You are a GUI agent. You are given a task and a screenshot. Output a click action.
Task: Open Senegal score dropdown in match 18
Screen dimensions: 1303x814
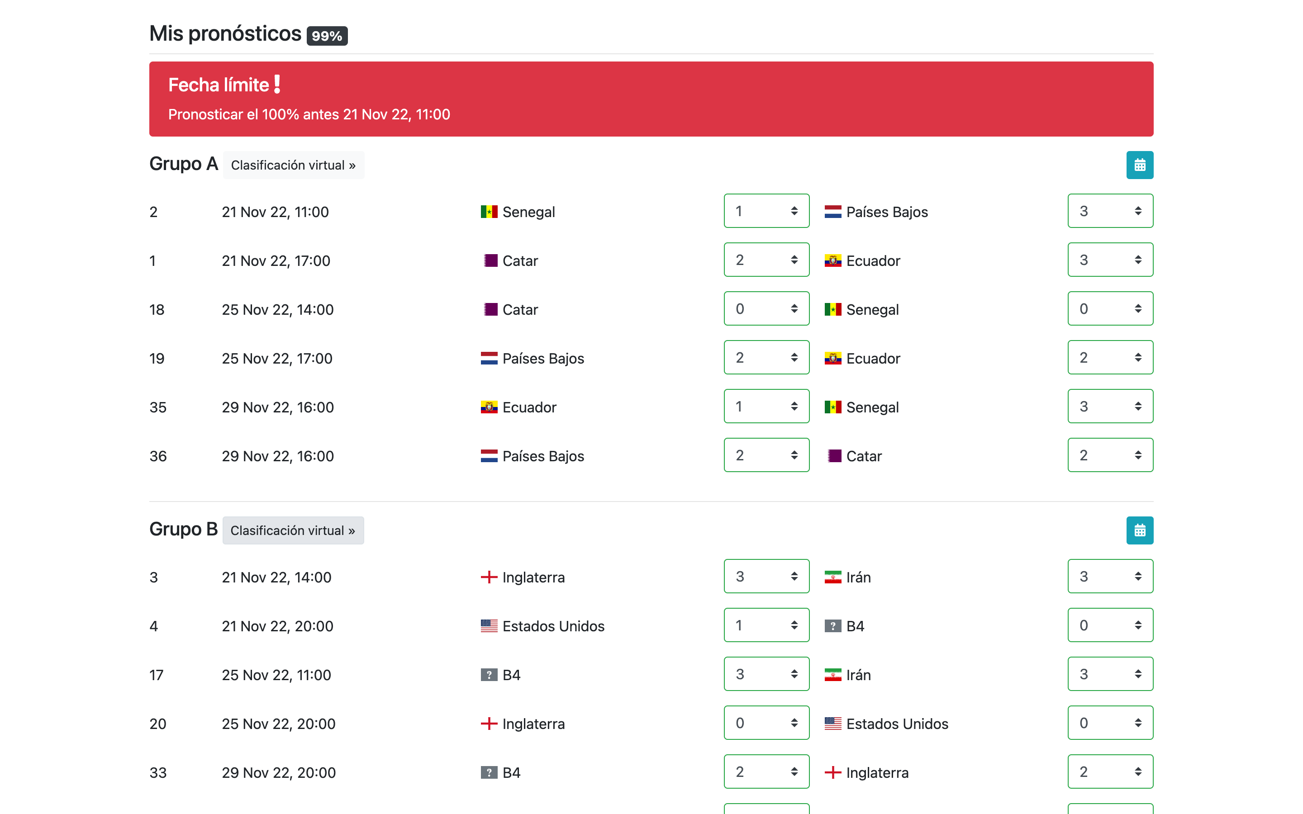coord(1110,308)
